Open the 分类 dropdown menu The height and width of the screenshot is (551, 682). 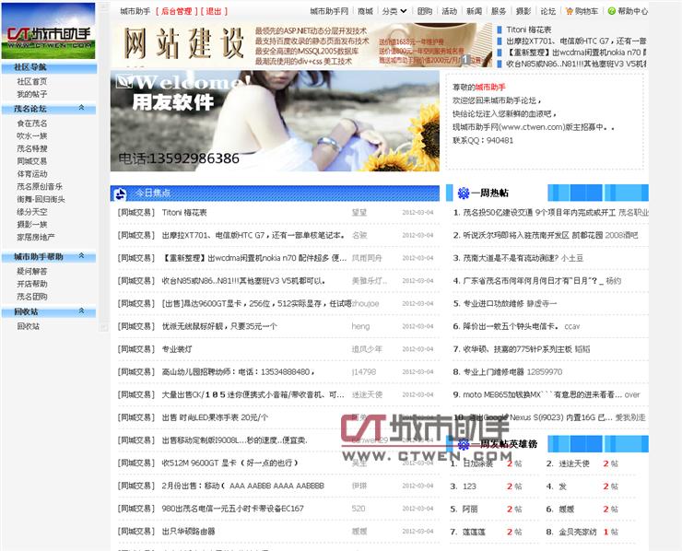[394, 11]
